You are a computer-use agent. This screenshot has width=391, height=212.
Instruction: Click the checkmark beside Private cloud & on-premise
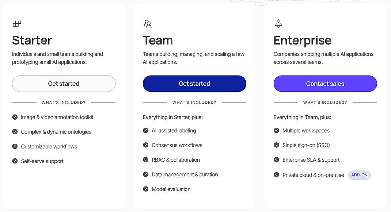point(276,175)
